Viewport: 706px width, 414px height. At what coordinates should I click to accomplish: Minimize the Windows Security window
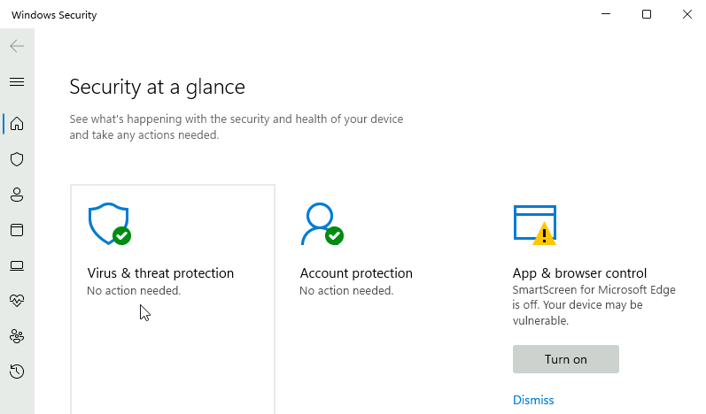pos(606,14)
